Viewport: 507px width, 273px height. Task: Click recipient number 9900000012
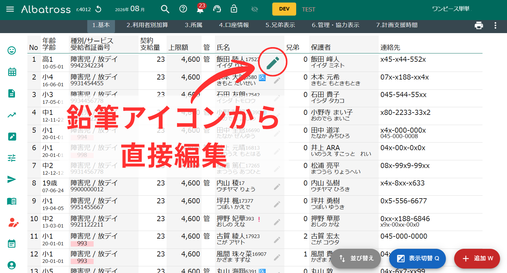click(87, 189)
